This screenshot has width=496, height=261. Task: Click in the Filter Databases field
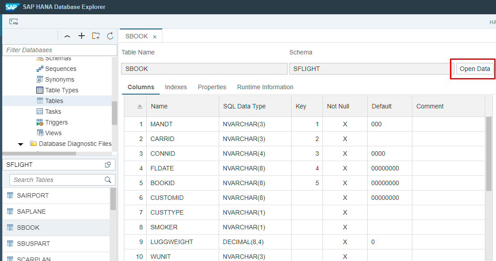pos(60,50)
